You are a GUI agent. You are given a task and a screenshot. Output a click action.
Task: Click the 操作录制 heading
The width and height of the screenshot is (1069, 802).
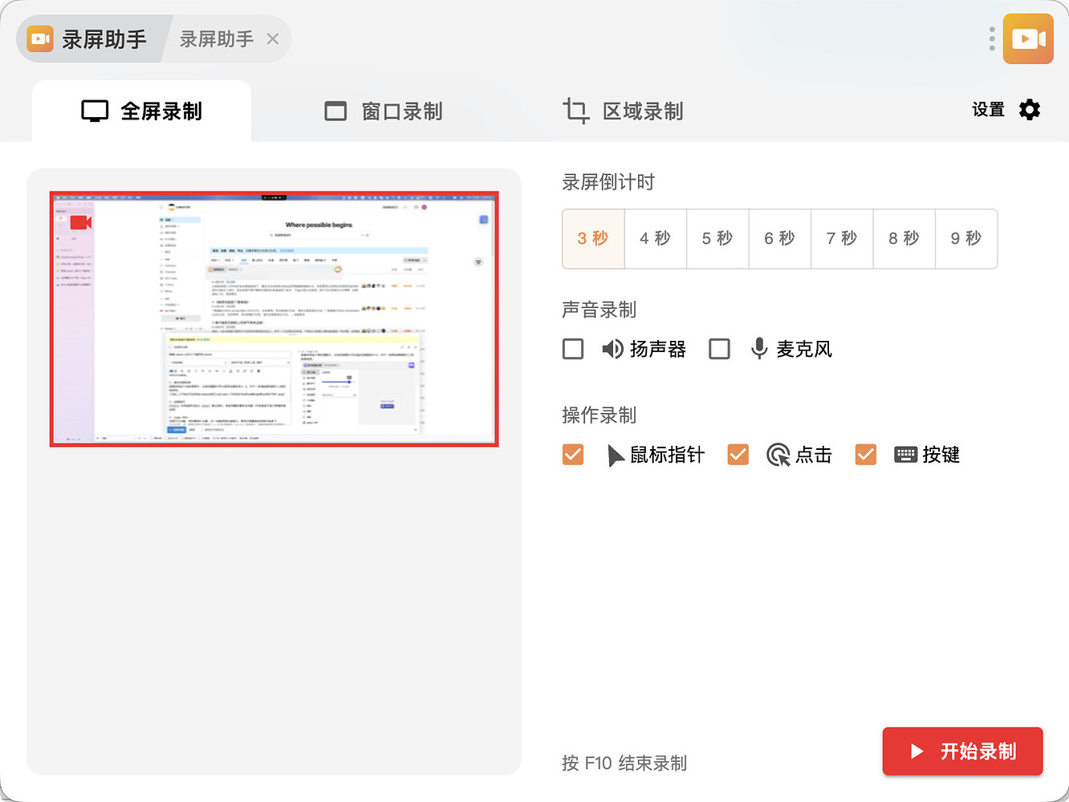600,415
